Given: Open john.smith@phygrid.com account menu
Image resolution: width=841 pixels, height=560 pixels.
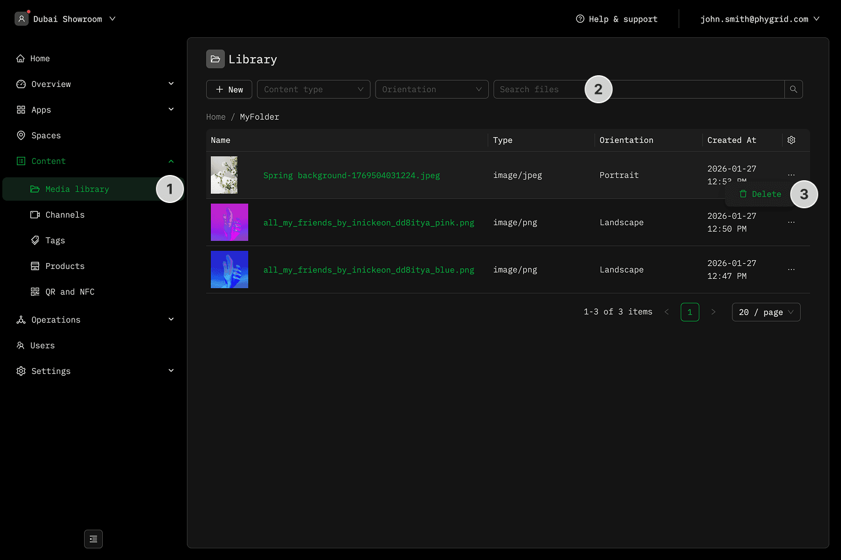Looking at the screenshot, I should [759, 19].
